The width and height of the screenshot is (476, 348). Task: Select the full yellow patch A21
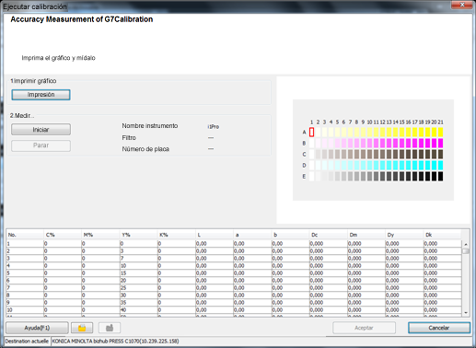[x=440, y=133]
